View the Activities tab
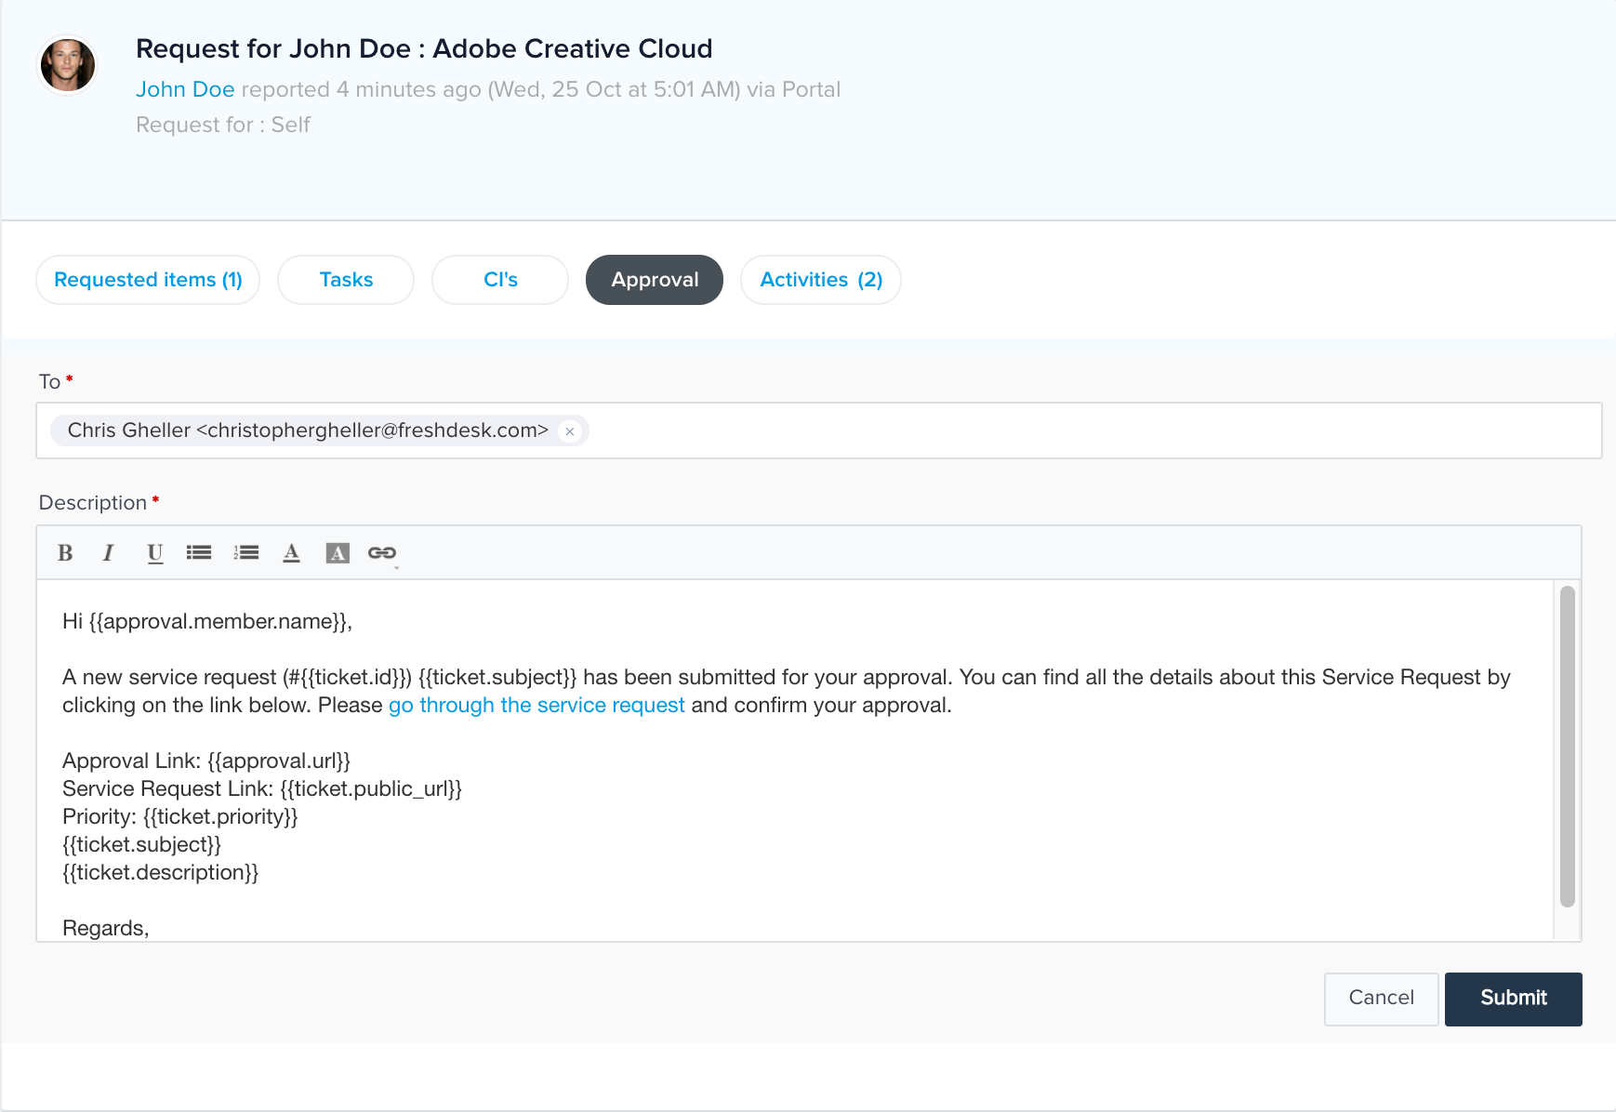The image size is (1616, 1112). tap(820, 279)
